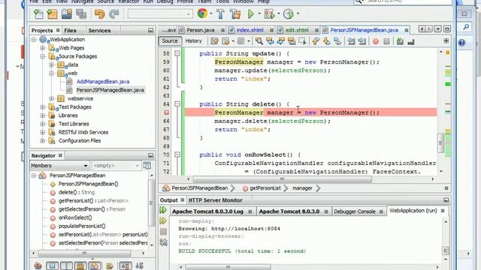Click the Re-run green arrows in Output
Screen dimensions: 481x270
(x=163, y=210)
